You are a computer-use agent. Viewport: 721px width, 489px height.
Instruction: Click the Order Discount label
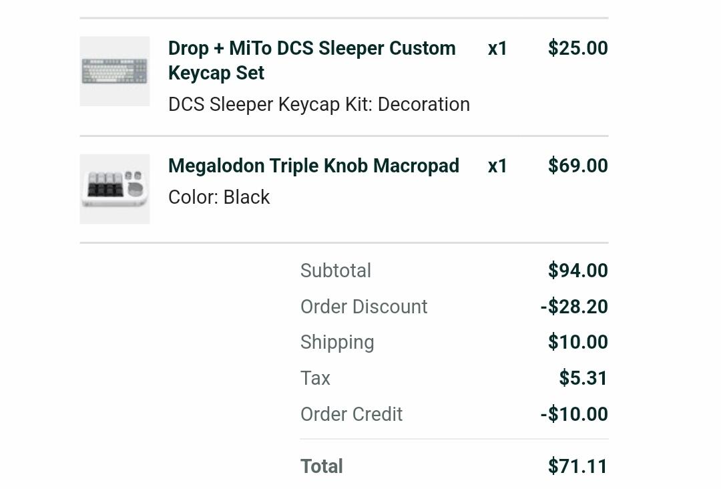(364, 307)
